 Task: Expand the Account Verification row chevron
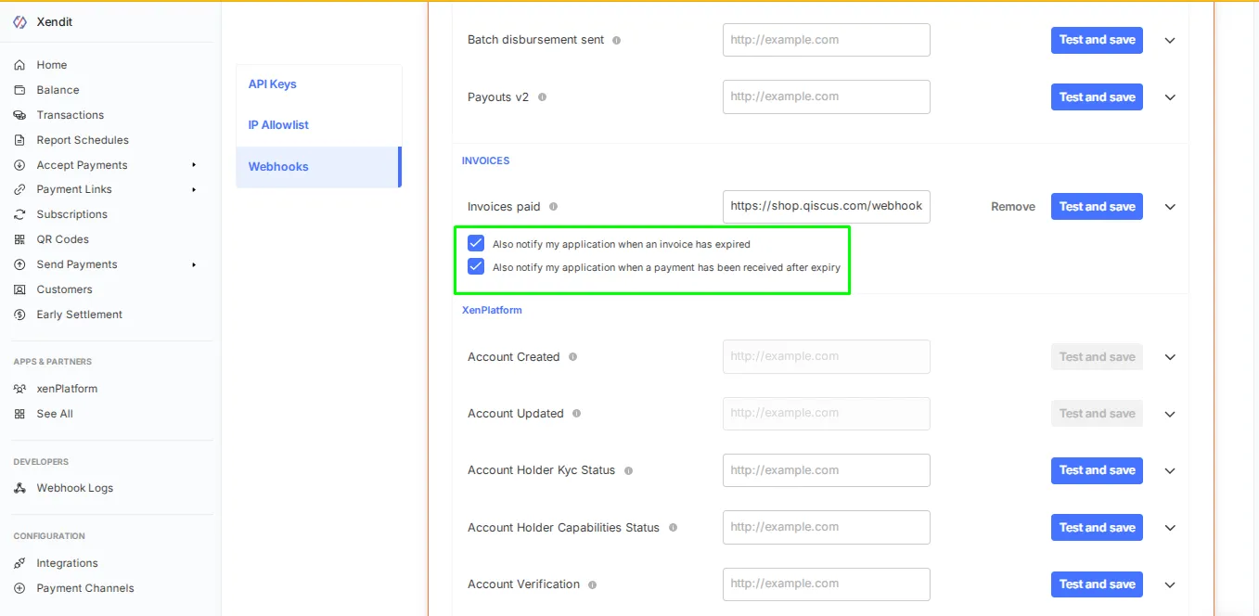tap(1170, 584)
